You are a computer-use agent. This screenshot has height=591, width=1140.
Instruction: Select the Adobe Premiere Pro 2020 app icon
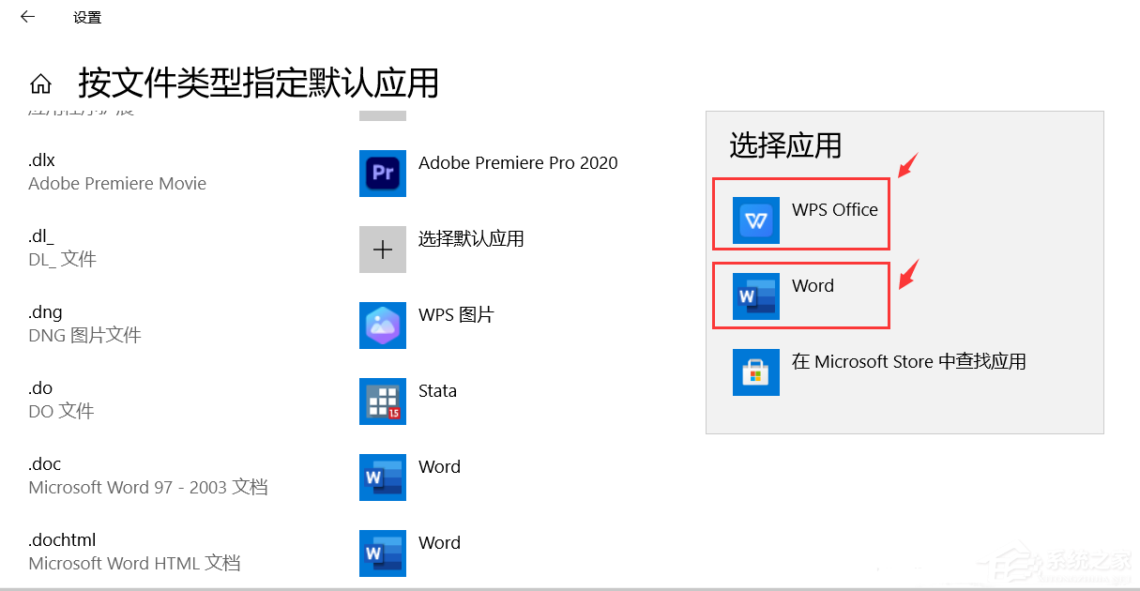382,174
